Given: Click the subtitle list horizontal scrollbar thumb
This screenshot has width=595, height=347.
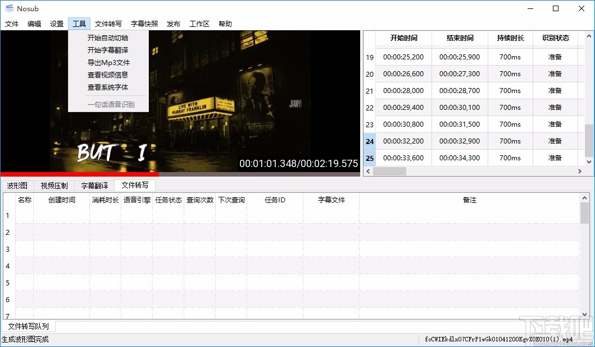Looking at the screenshot, I should click(x=389, y=172).
